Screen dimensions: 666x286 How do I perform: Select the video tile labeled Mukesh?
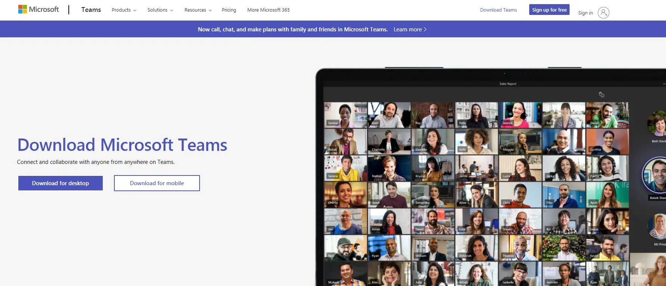[x=345, y=274]
